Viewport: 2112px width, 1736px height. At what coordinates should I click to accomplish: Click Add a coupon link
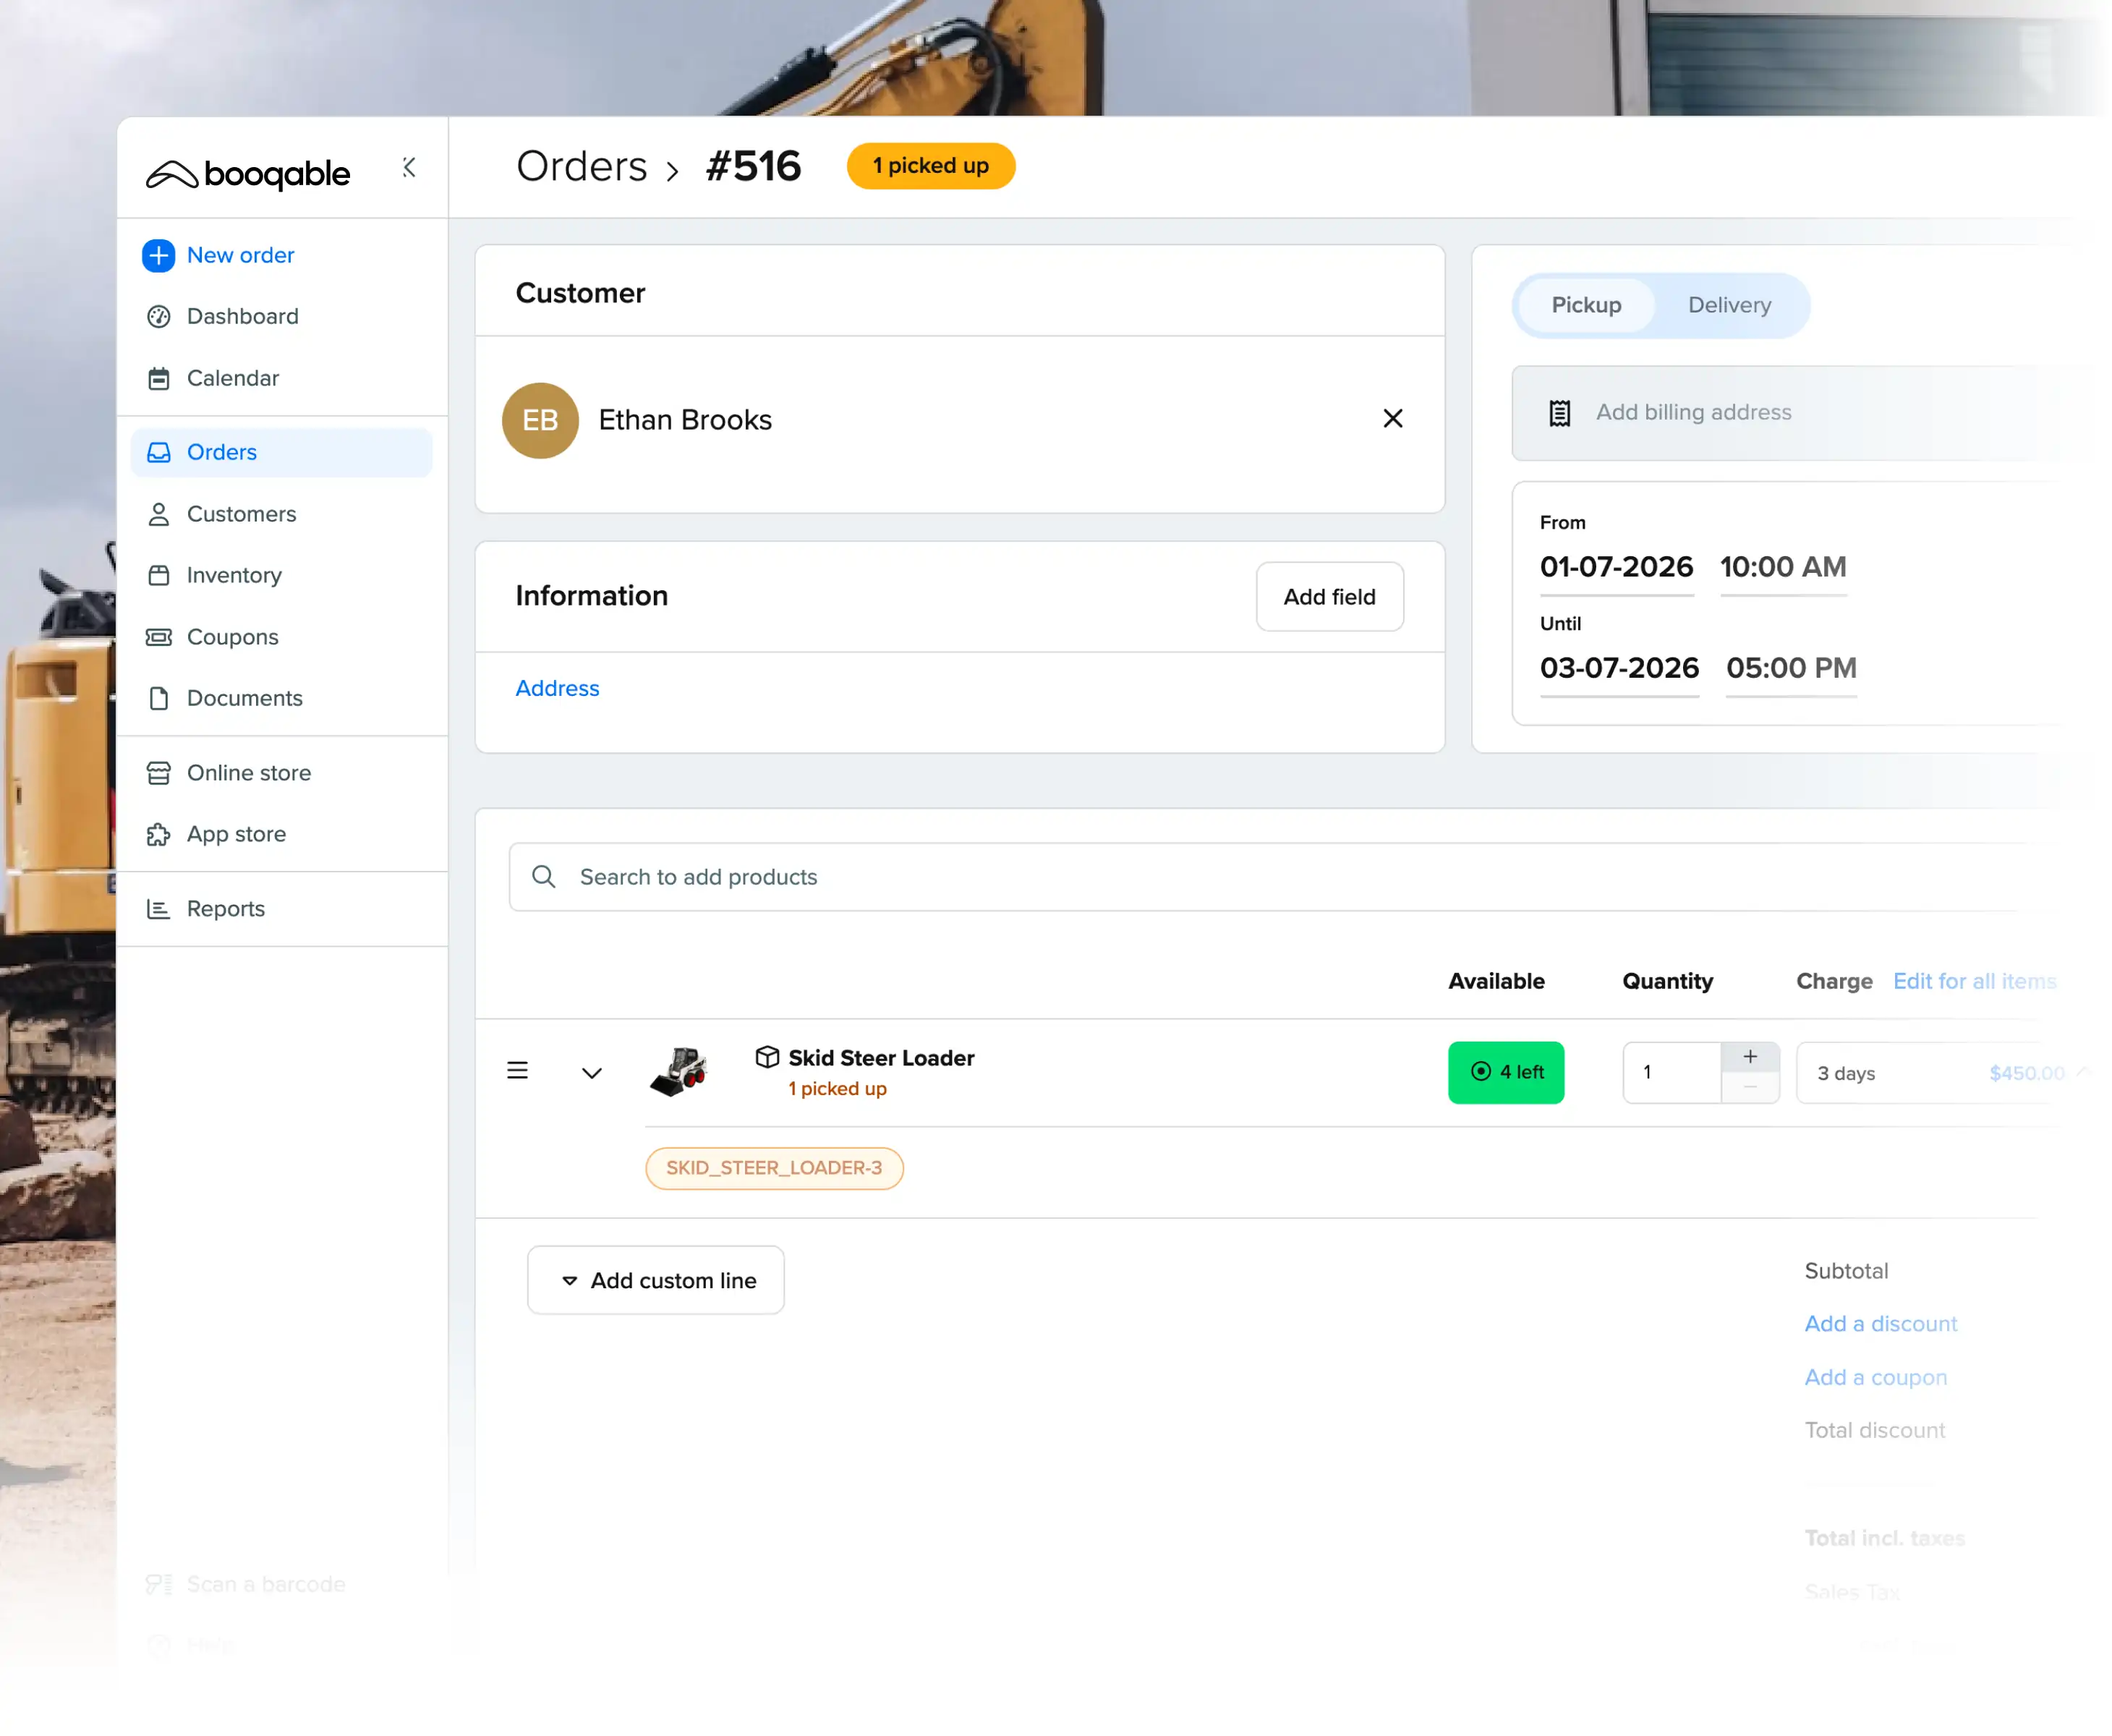(x=1876, y=1378)
